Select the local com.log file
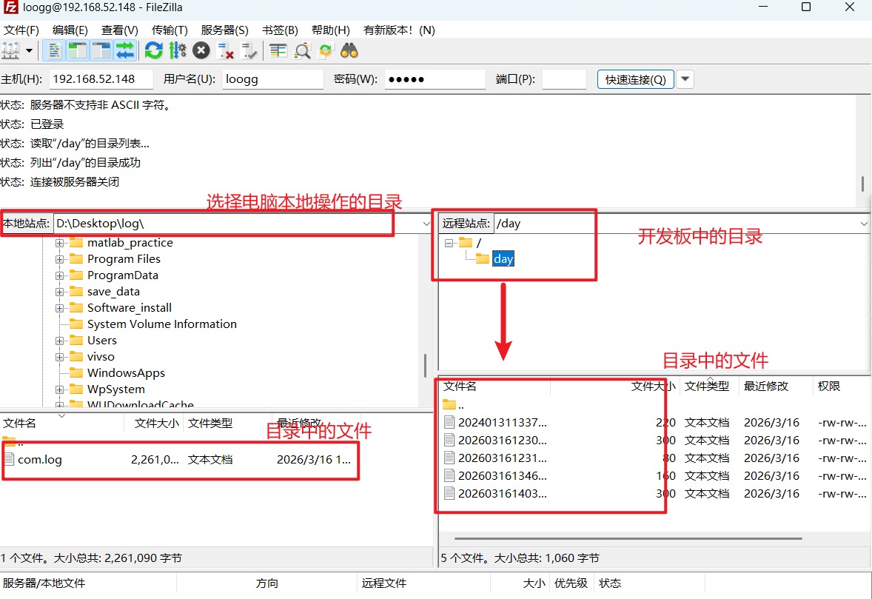This screenshot has width=872, height=599. pyautogui.click(x=39, y=459)
